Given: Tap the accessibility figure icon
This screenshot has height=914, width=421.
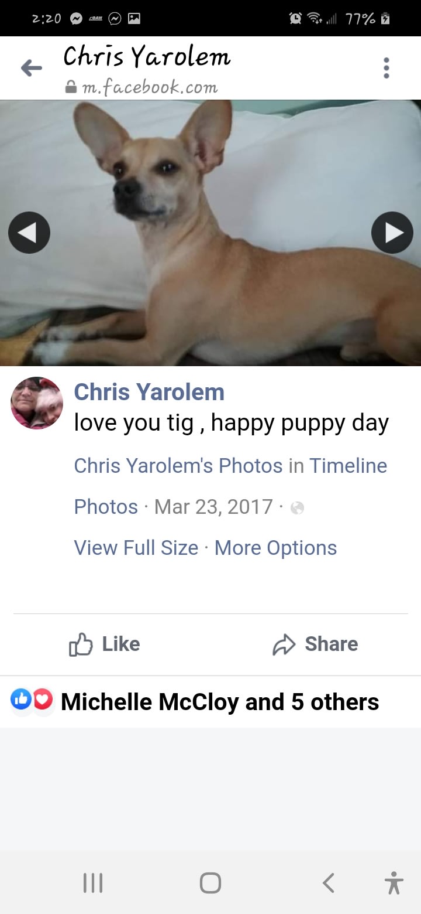Looking at the screenshot, I should (x=394, y=883).
